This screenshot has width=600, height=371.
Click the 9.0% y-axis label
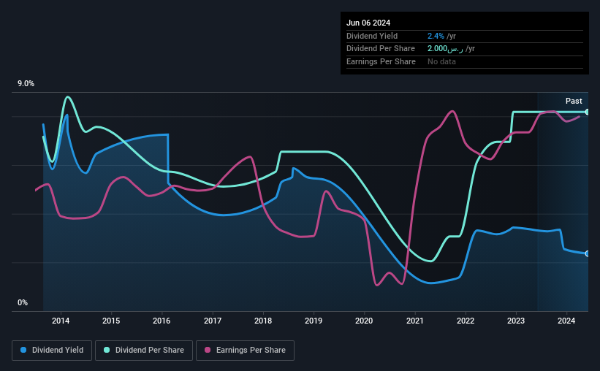tap(26, 84)
